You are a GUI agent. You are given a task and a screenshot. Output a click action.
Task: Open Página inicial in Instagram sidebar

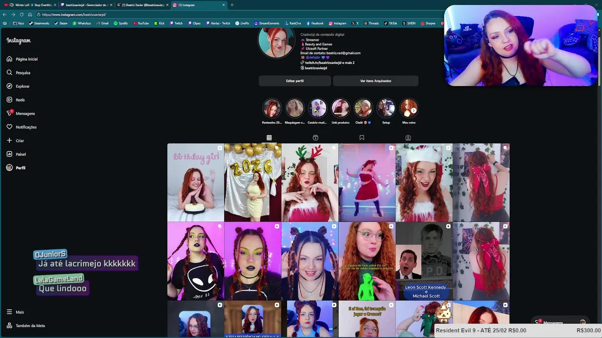tap(22, 59)
